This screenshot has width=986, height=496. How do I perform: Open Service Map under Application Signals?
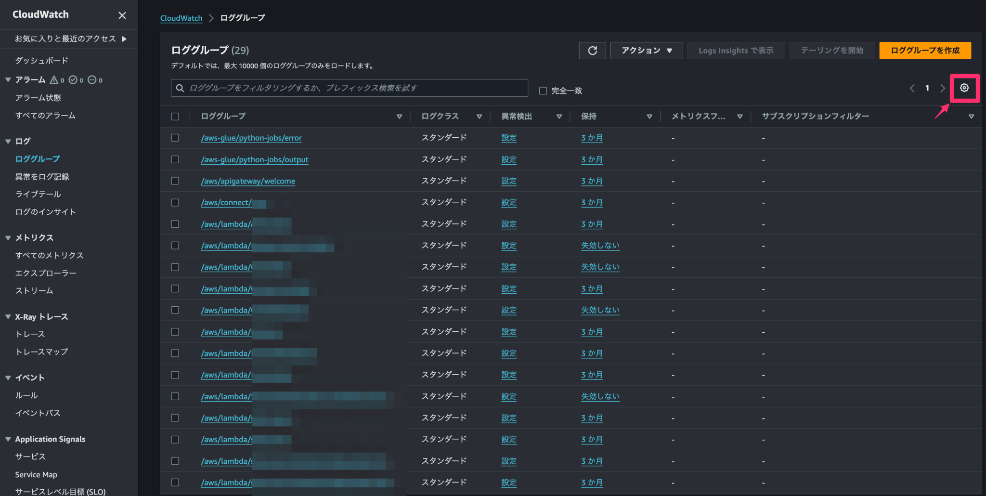click(x=36, y=474)
